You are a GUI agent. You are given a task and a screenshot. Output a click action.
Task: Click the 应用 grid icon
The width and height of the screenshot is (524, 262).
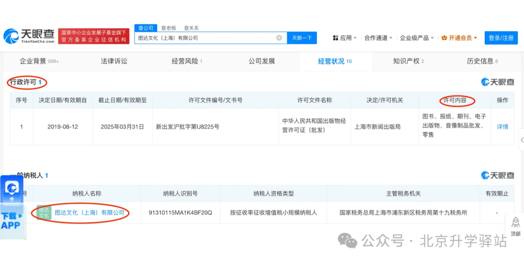336,38
